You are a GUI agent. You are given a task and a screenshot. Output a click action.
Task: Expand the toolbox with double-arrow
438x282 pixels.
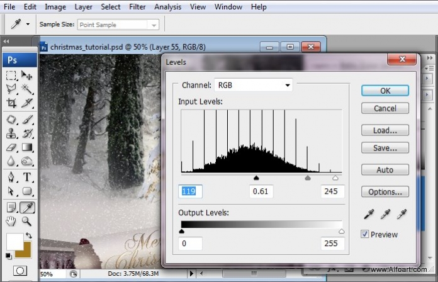pyautogui.click(x=6, y=42)
